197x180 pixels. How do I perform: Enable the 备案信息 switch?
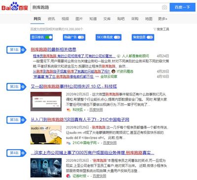[150, 37]
